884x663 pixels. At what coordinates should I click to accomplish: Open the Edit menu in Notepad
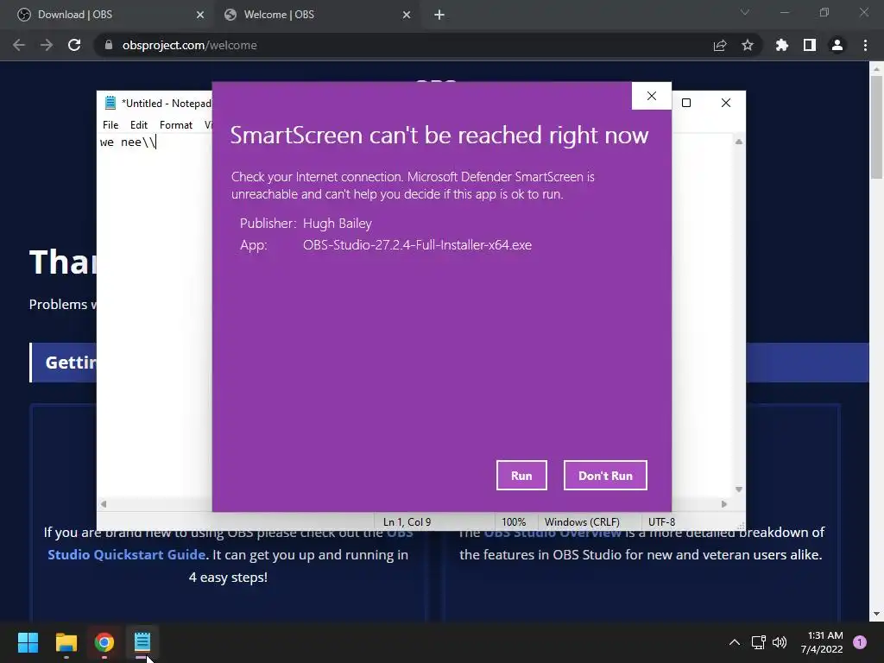tap(139, 125)
